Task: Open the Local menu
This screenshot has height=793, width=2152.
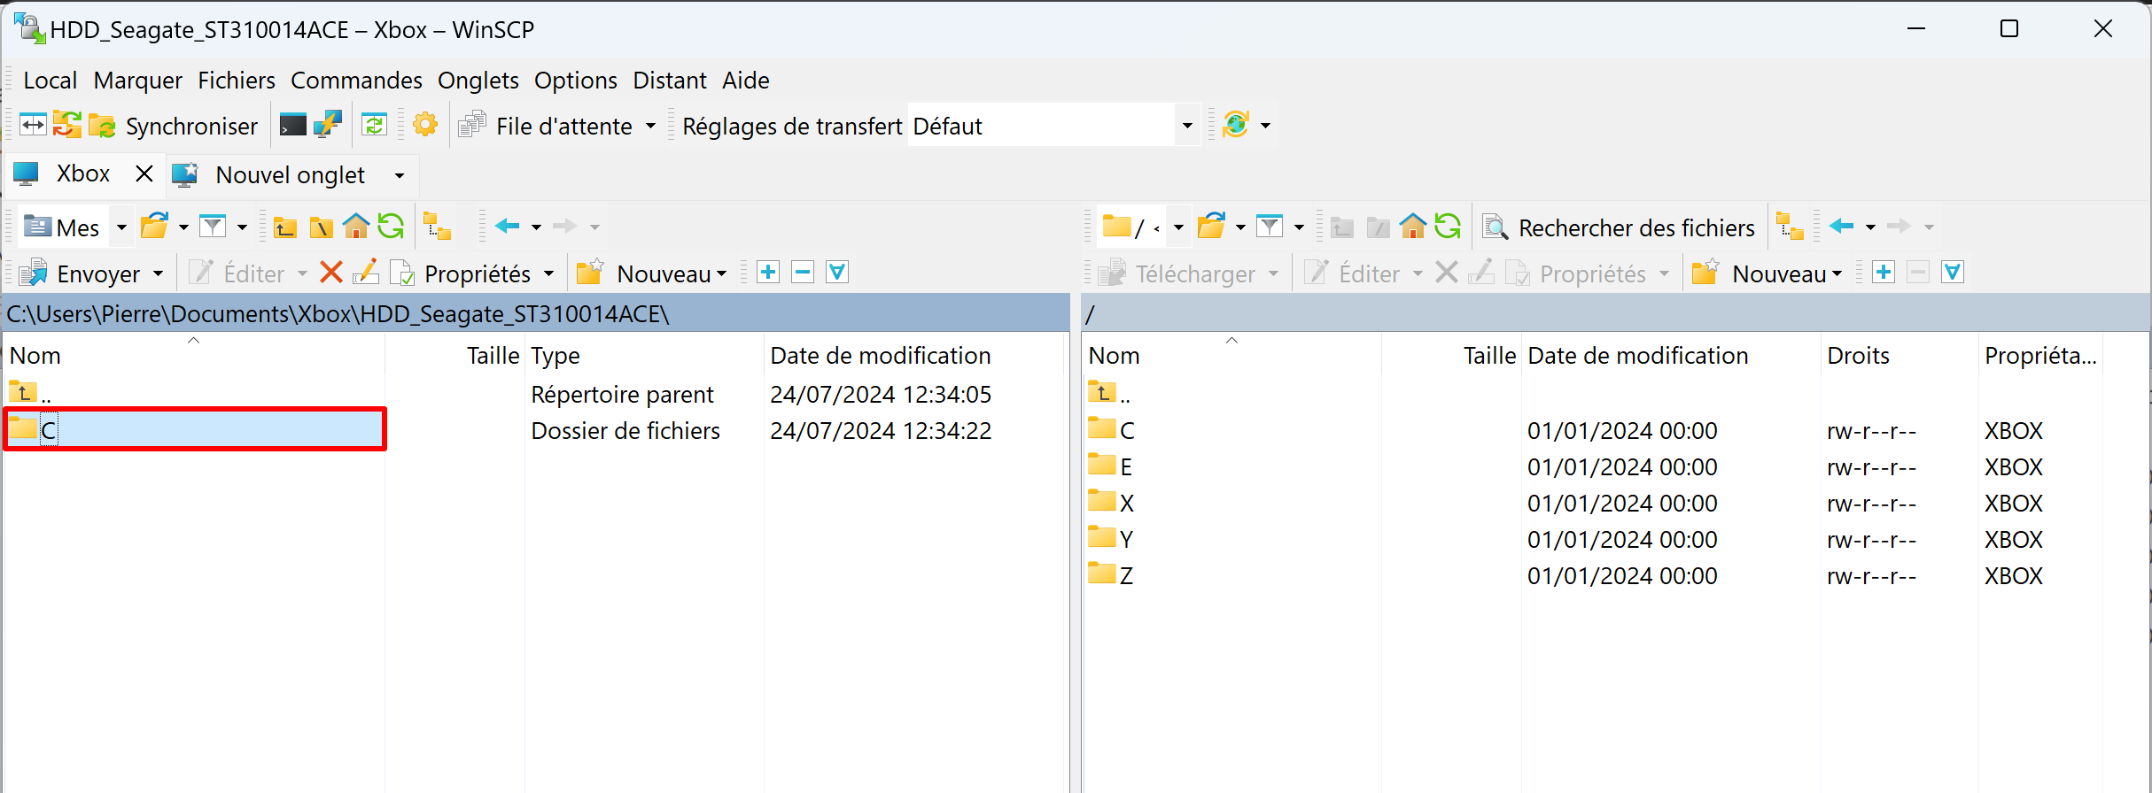Action: coord(50,81)
